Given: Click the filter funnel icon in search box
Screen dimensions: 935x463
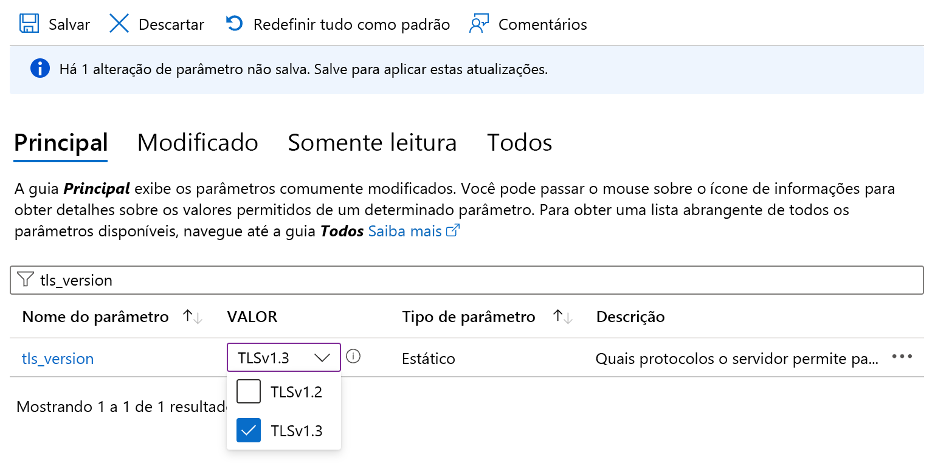Looking at the screenshot, I should tap(26, 280).
